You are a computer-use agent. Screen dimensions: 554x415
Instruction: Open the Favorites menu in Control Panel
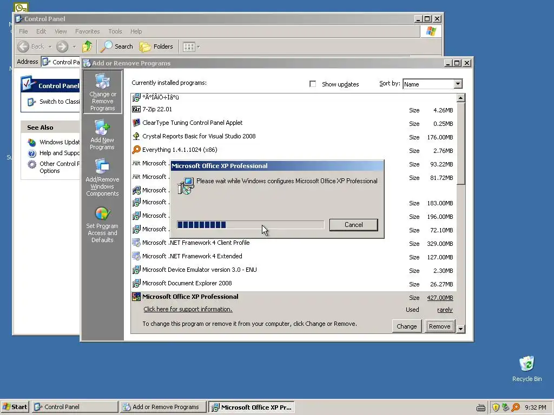click(x=87, y=31)
